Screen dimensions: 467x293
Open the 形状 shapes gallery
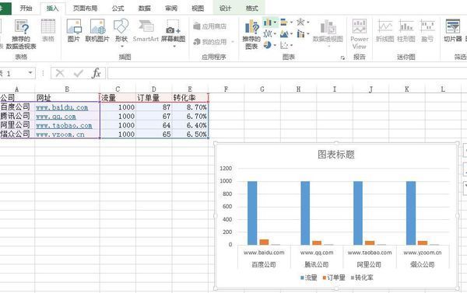(x=121, y=33)
